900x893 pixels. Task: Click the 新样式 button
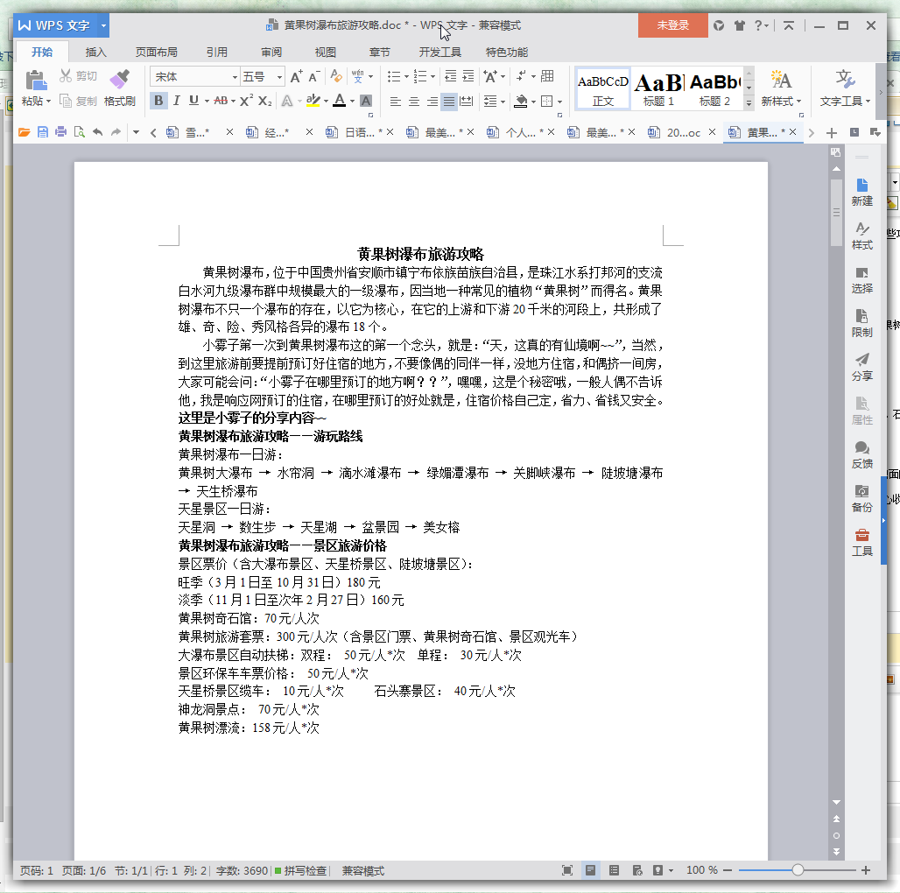pos(781,88)
